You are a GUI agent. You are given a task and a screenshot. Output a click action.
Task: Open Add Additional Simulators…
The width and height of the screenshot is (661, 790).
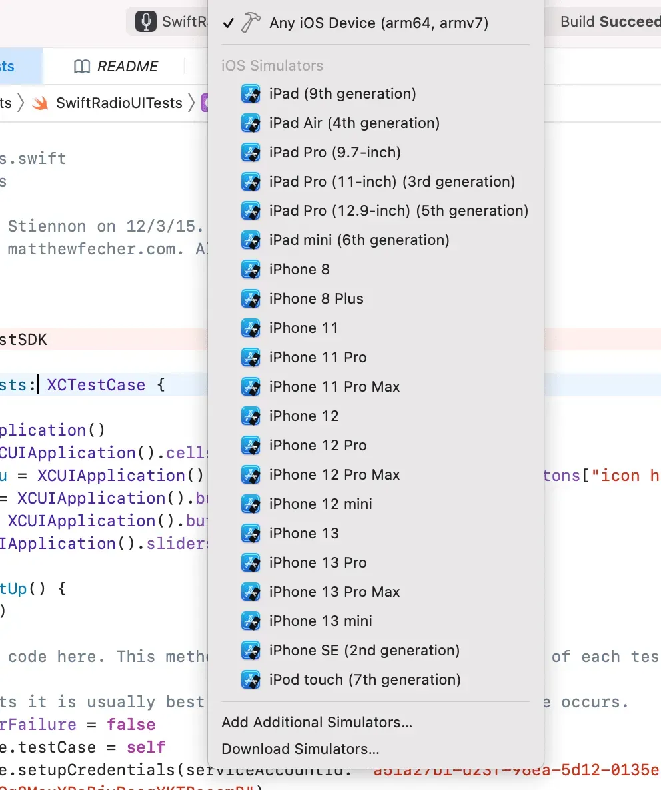[x=317, y=723]
